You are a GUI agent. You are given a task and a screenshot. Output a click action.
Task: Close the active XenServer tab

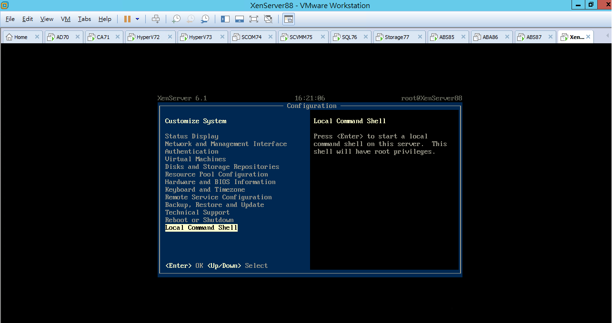[589, 37]
